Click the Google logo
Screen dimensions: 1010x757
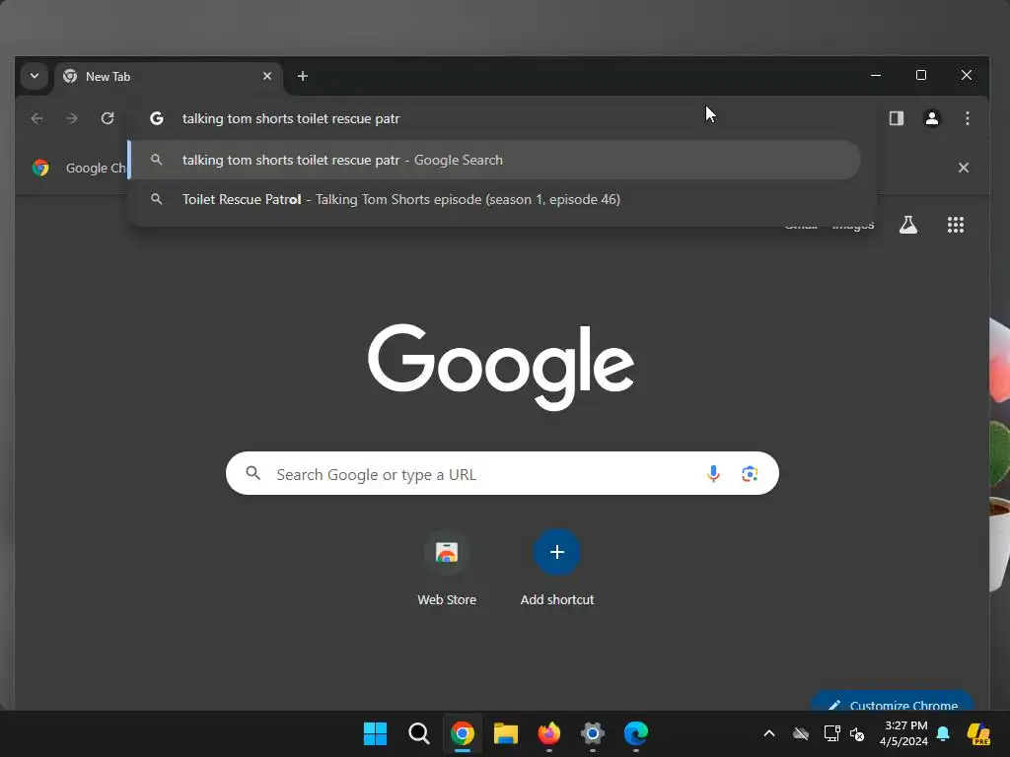[x=501, y=367]
